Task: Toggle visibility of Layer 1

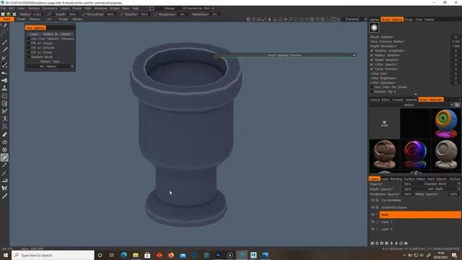Action: coord(372,222)
